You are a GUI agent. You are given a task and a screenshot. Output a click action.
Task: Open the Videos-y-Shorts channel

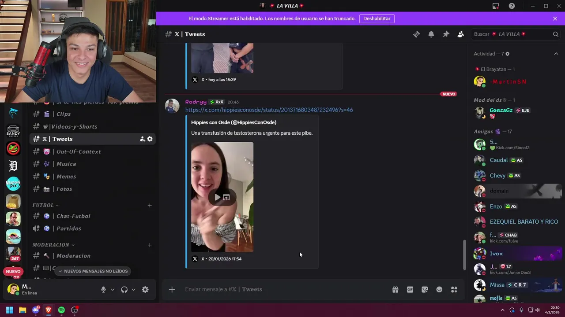(93, 126)
